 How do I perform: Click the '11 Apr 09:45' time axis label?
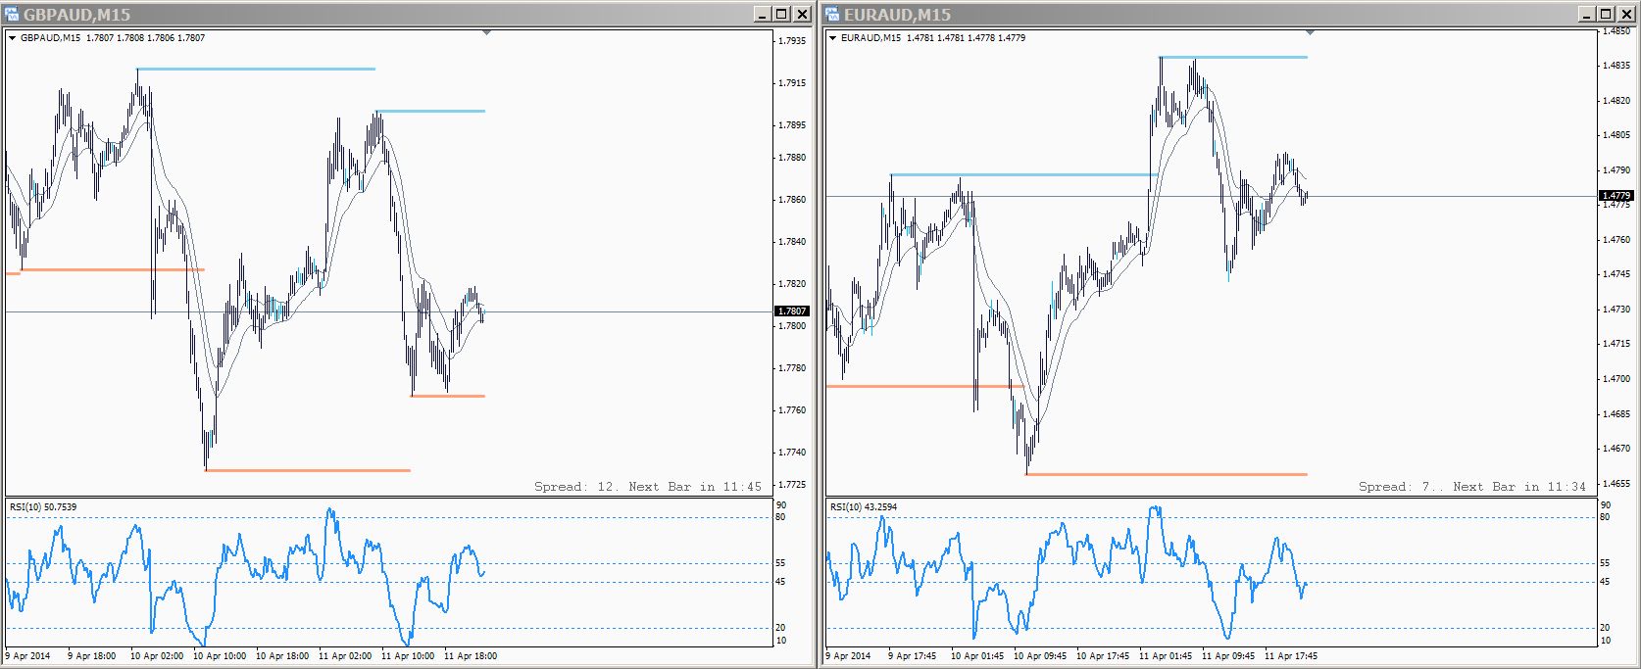[1228, 656]
